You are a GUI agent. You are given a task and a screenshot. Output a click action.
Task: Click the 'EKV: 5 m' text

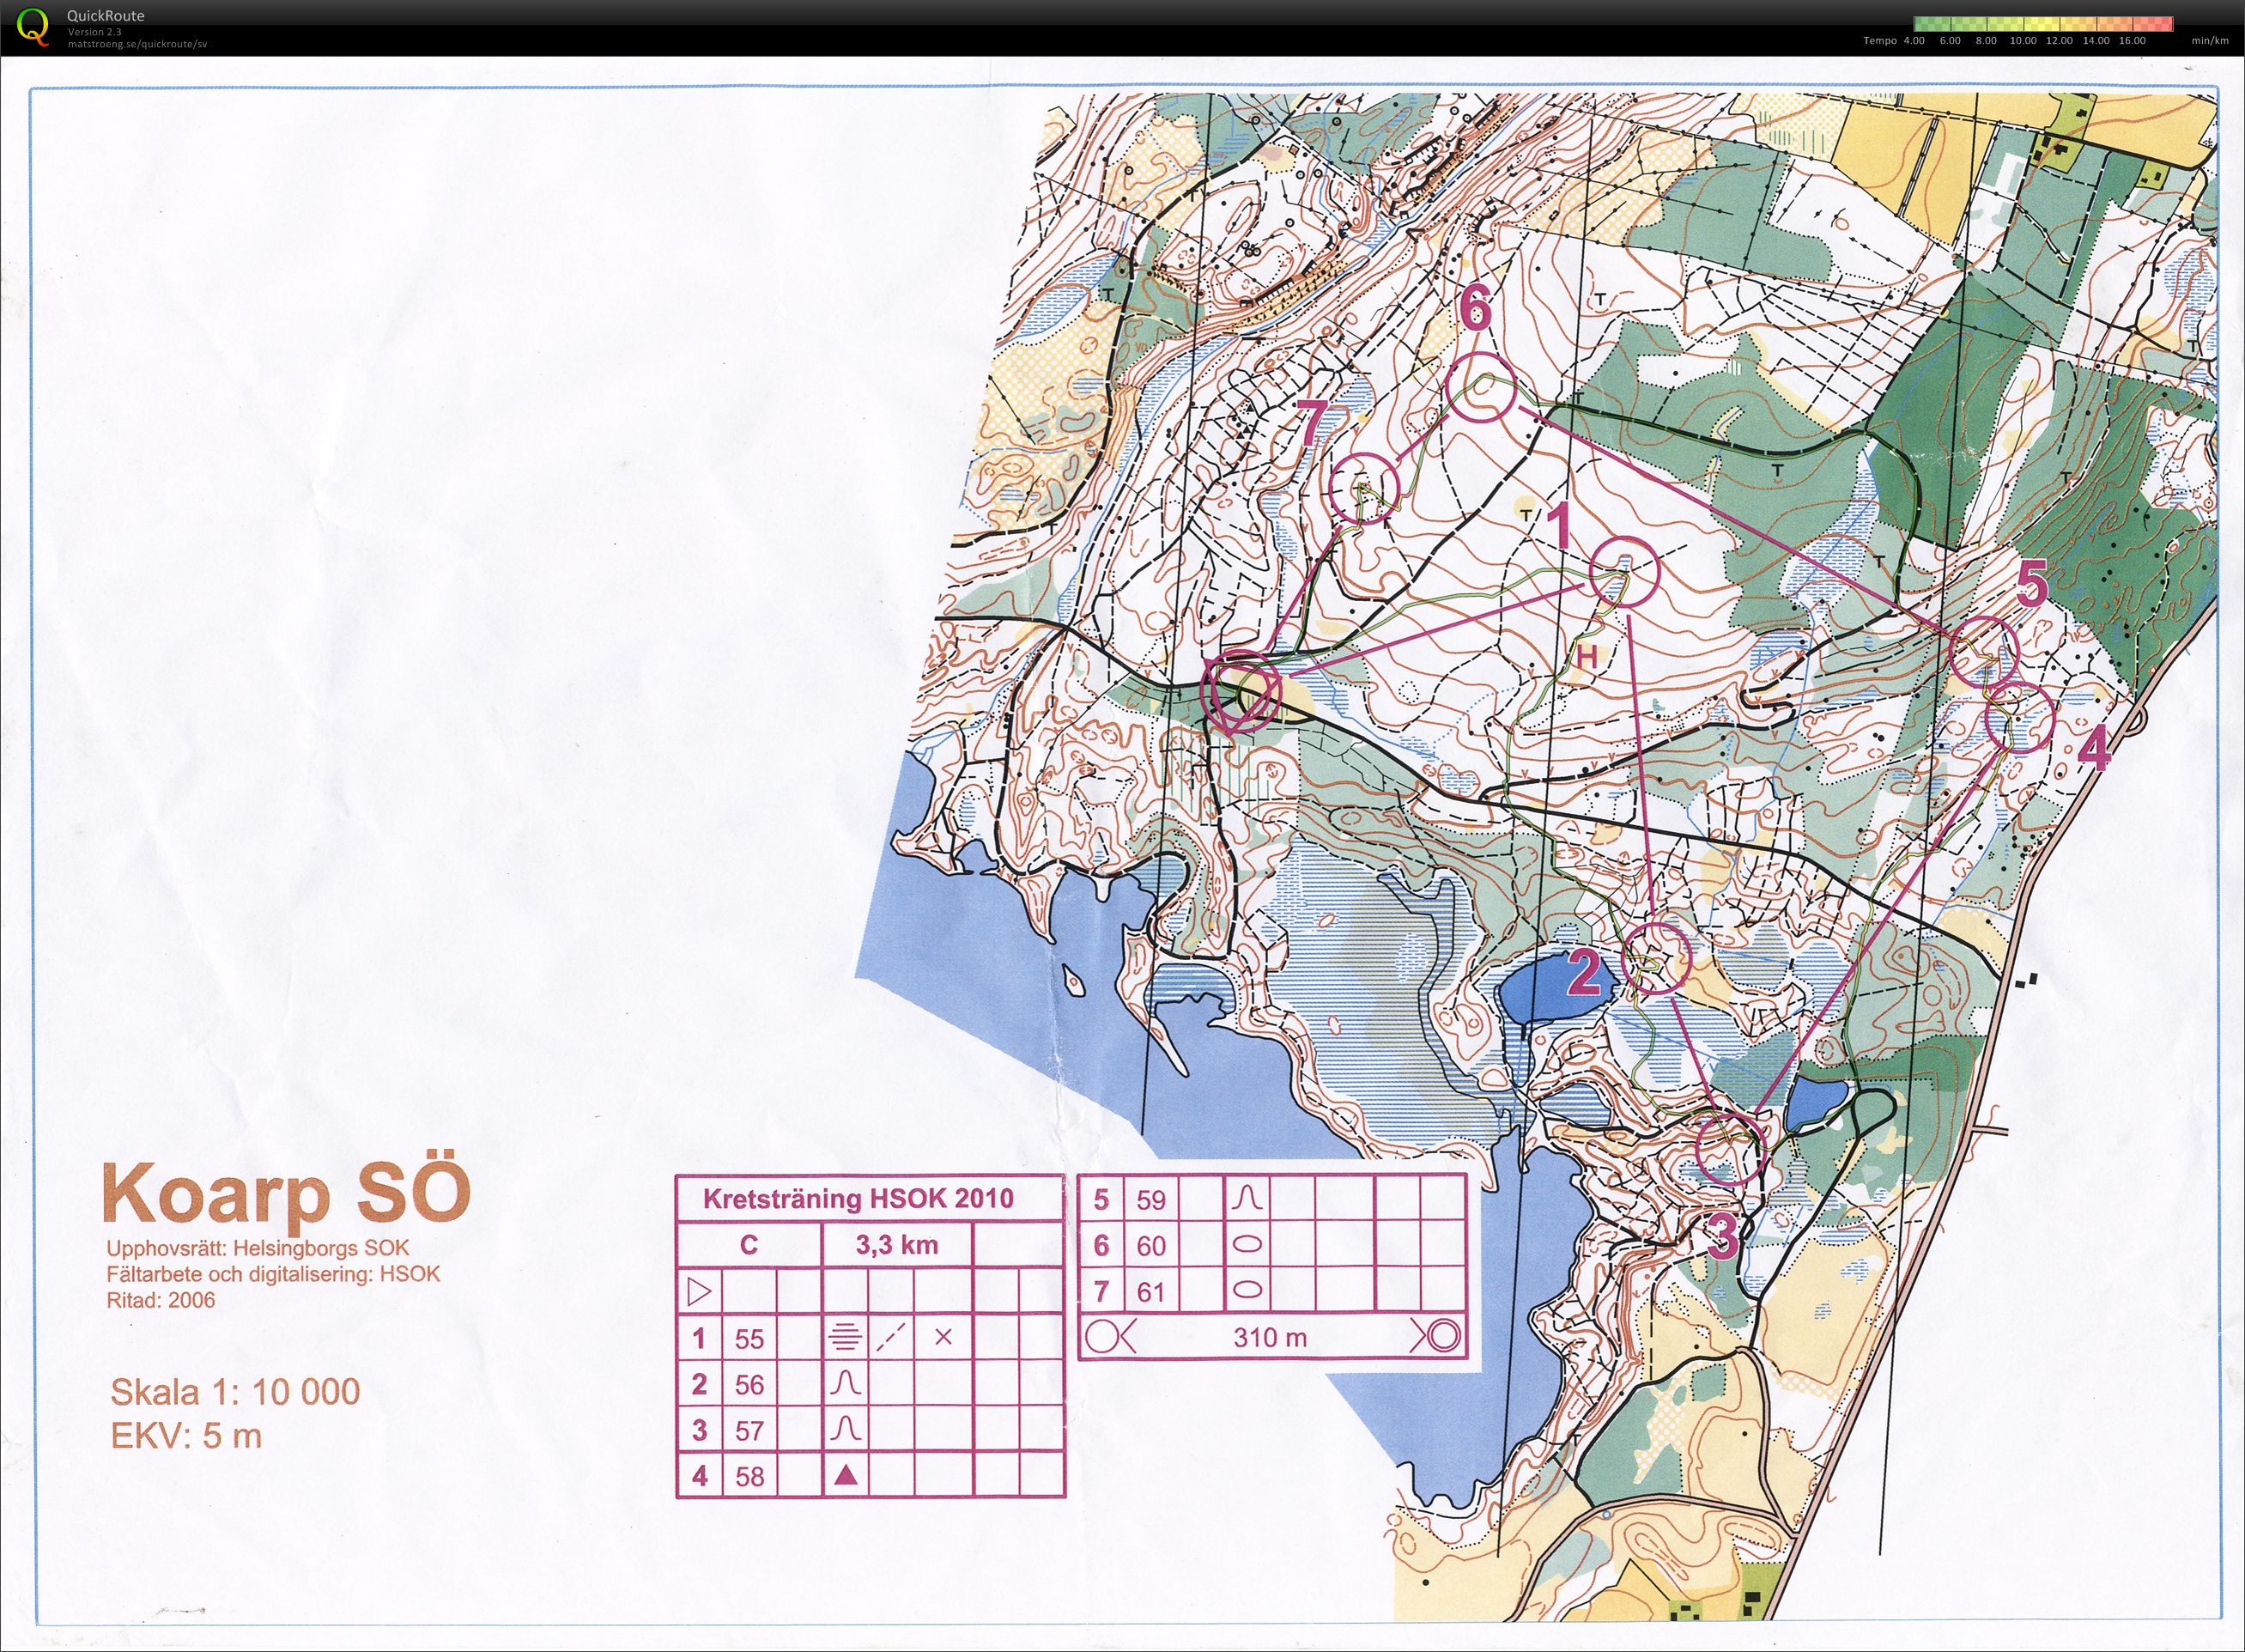186,1436
